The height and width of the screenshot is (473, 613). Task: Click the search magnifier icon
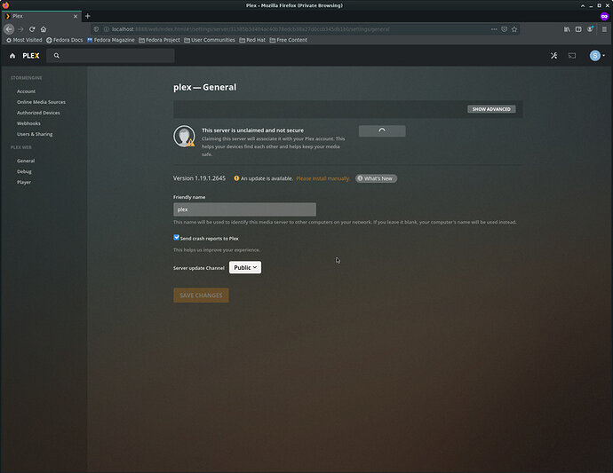pyautogui.click(x=57, y=56)
